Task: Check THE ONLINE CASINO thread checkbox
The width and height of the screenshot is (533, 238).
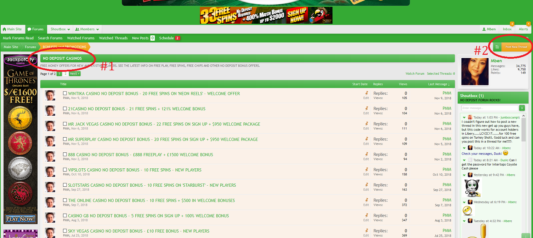Action: 65,200
